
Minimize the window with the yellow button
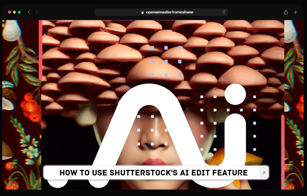(14, 12)
